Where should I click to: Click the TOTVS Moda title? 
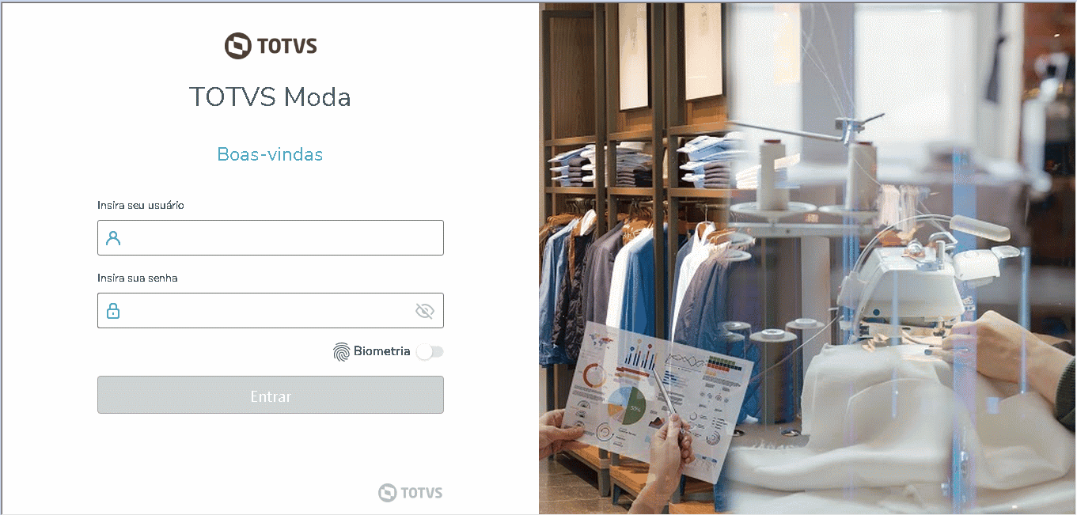pyautogui.click(x=270, y=97)
